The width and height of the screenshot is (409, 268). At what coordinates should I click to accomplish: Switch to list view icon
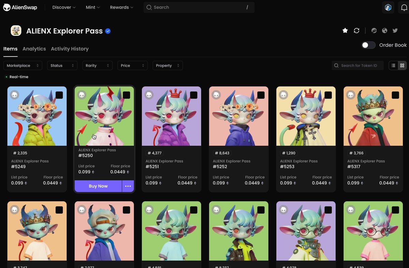coord(393,65)
